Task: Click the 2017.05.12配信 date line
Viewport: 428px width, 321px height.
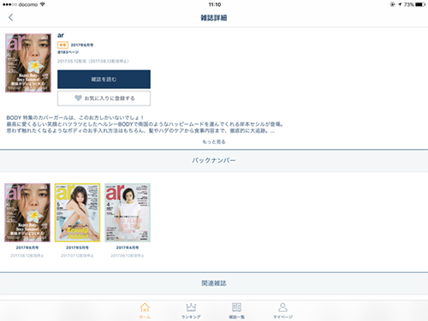Action: pyautogui.click(x=93, y=61)
